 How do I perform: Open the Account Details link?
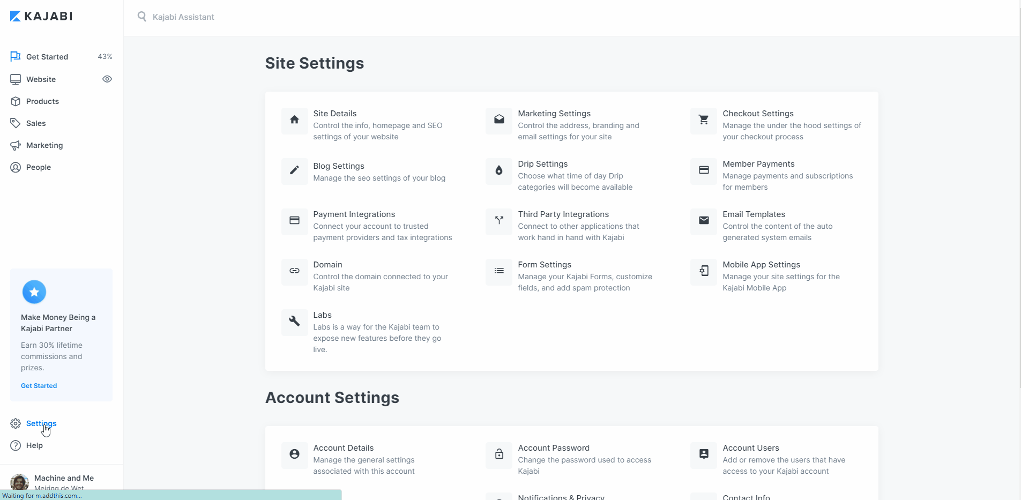tap(344, 448)
